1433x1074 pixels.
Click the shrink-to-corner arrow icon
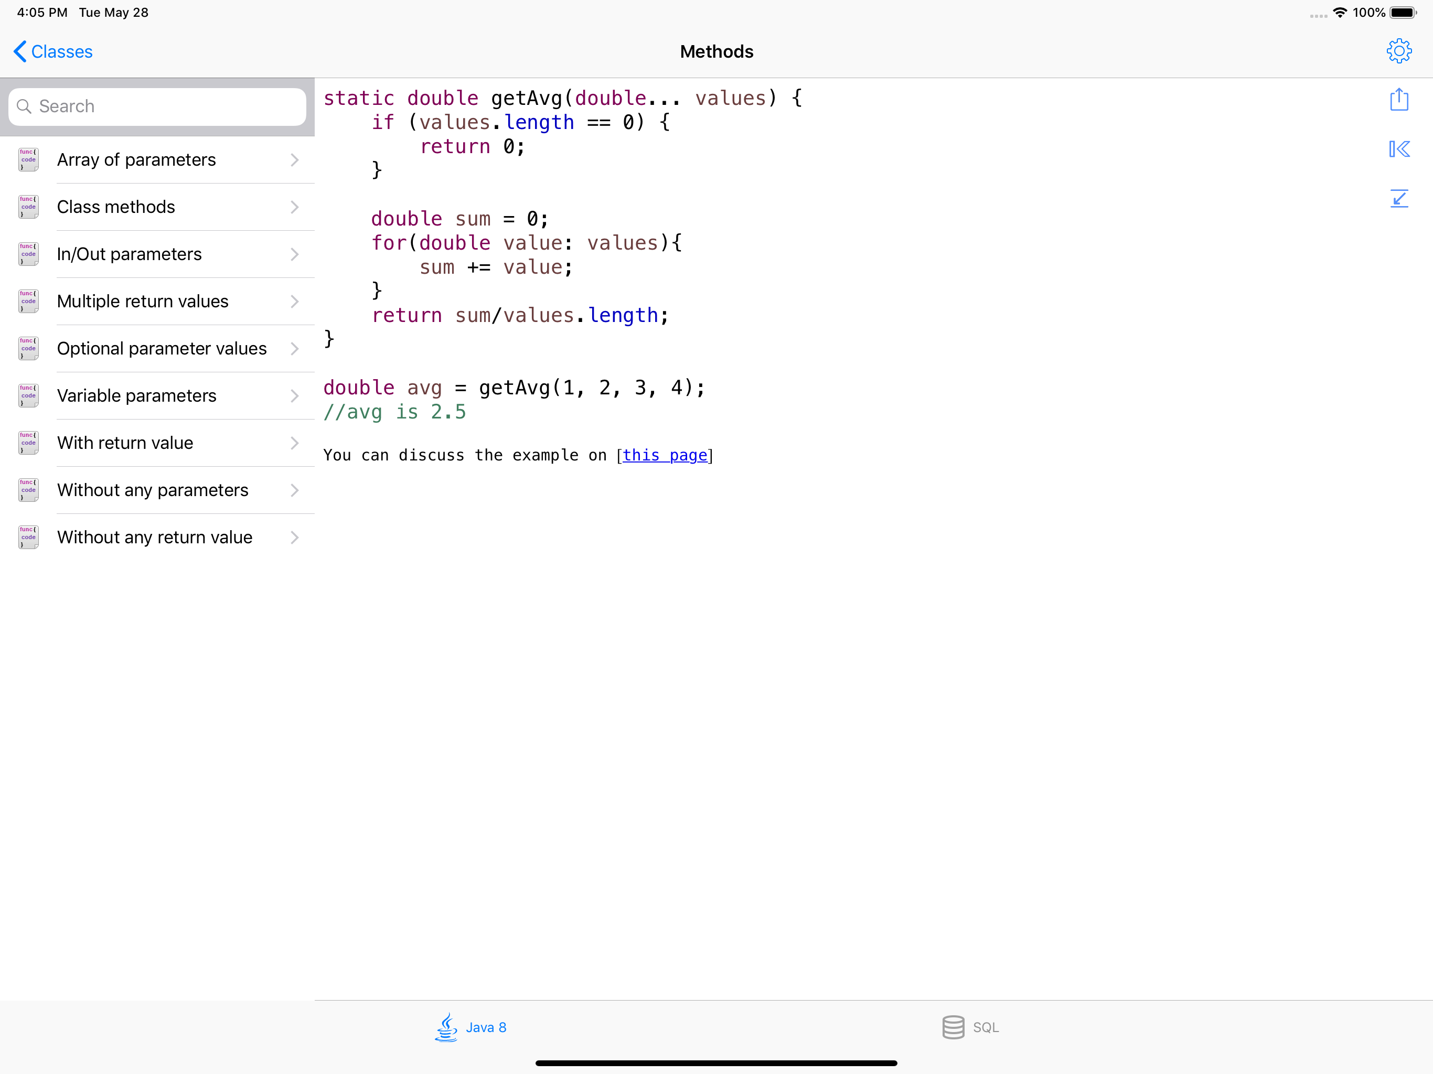click(1399, 198)
